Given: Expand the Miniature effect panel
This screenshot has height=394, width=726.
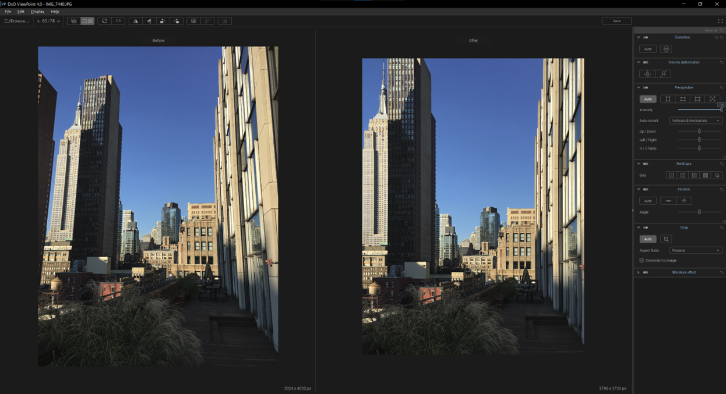Looking at the screenshot, I should tap(639, 272).
